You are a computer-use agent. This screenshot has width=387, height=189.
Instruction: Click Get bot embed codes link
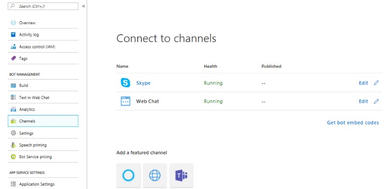[353, 122]
